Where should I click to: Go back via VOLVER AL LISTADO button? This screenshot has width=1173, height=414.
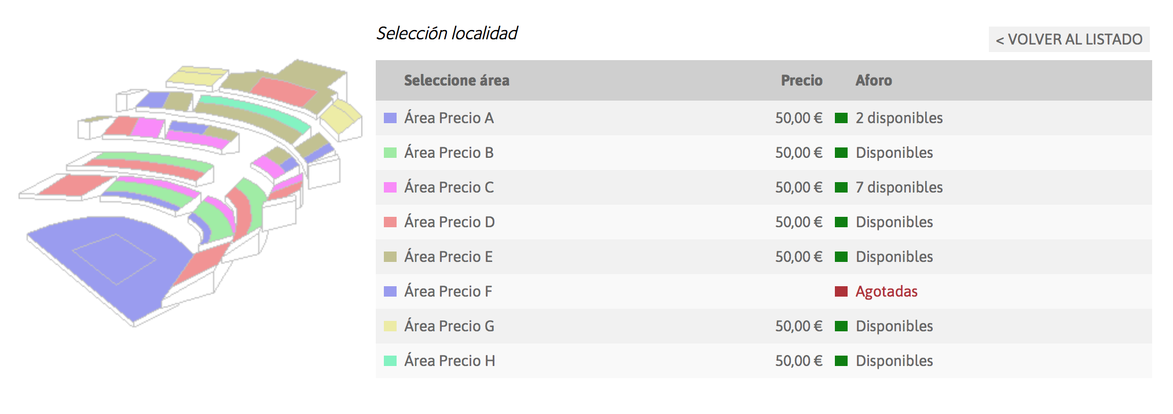tap(1069, 39)
